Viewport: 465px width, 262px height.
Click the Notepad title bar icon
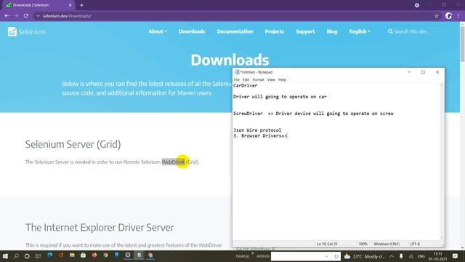point(237,72)
